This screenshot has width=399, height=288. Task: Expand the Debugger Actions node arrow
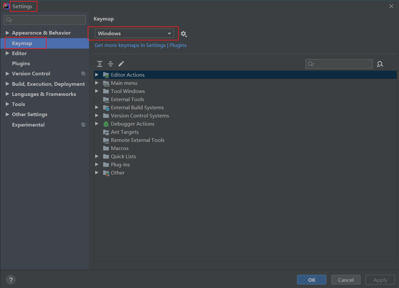(x=97, y=124)
